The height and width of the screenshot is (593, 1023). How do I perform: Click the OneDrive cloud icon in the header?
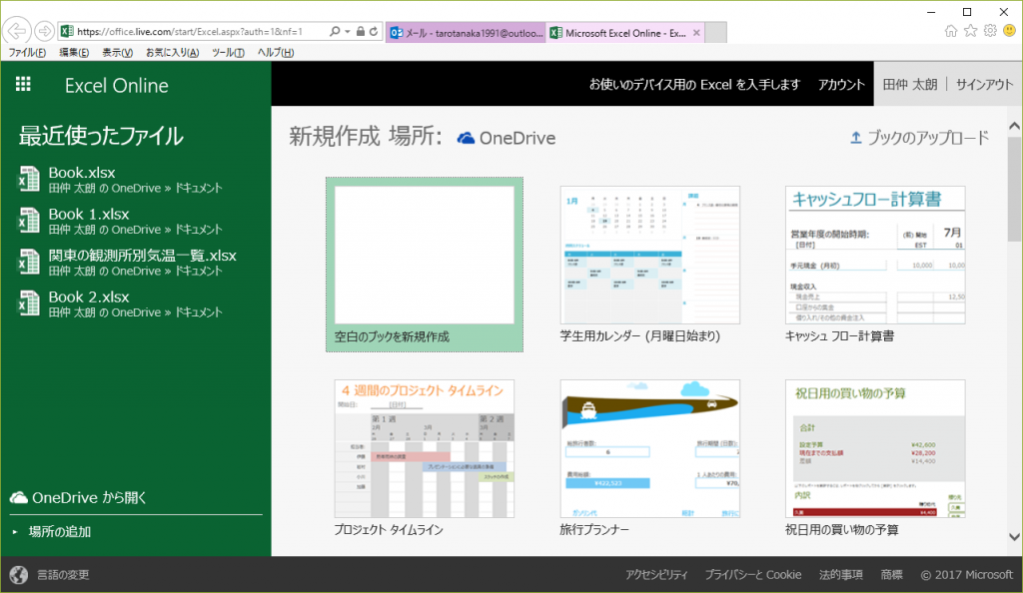(466, 138)
